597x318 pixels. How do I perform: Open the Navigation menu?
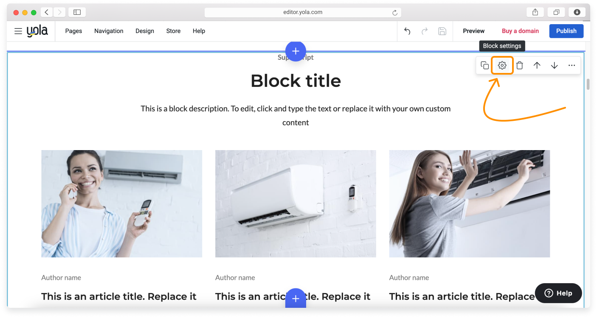click(x=109, y=31)
